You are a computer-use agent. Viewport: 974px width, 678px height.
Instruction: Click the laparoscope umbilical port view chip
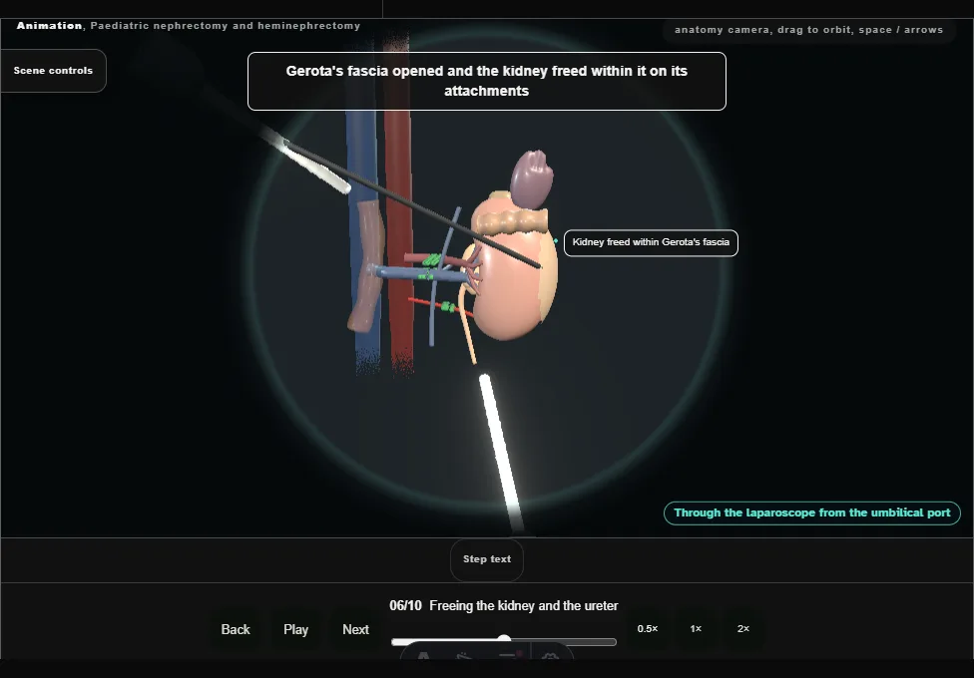(812, 512)
